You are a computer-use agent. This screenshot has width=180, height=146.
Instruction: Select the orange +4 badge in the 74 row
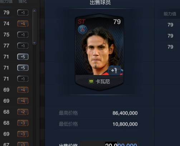pyautogui.click(x=23, y=24)
